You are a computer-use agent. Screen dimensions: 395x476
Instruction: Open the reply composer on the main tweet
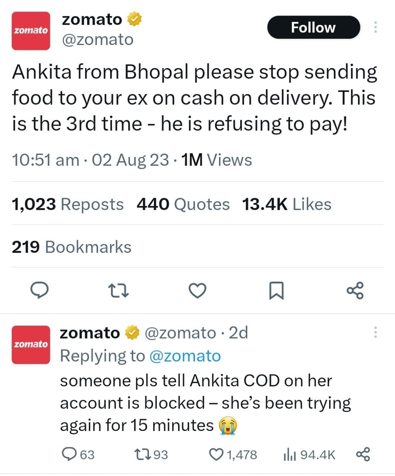point(40,291)
